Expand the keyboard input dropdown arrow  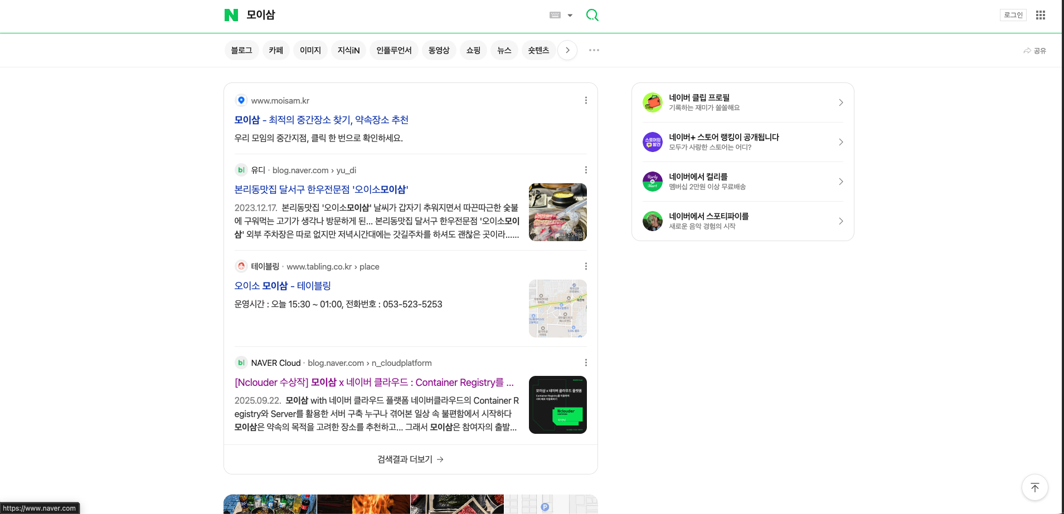(570, 15)
